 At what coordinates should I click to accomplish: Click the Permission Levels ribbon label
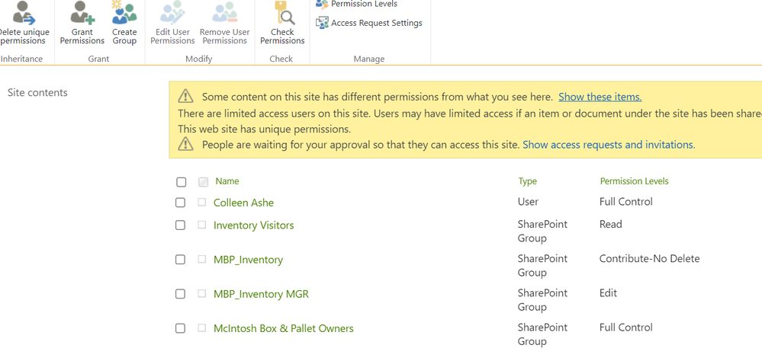tap(364, 4)
